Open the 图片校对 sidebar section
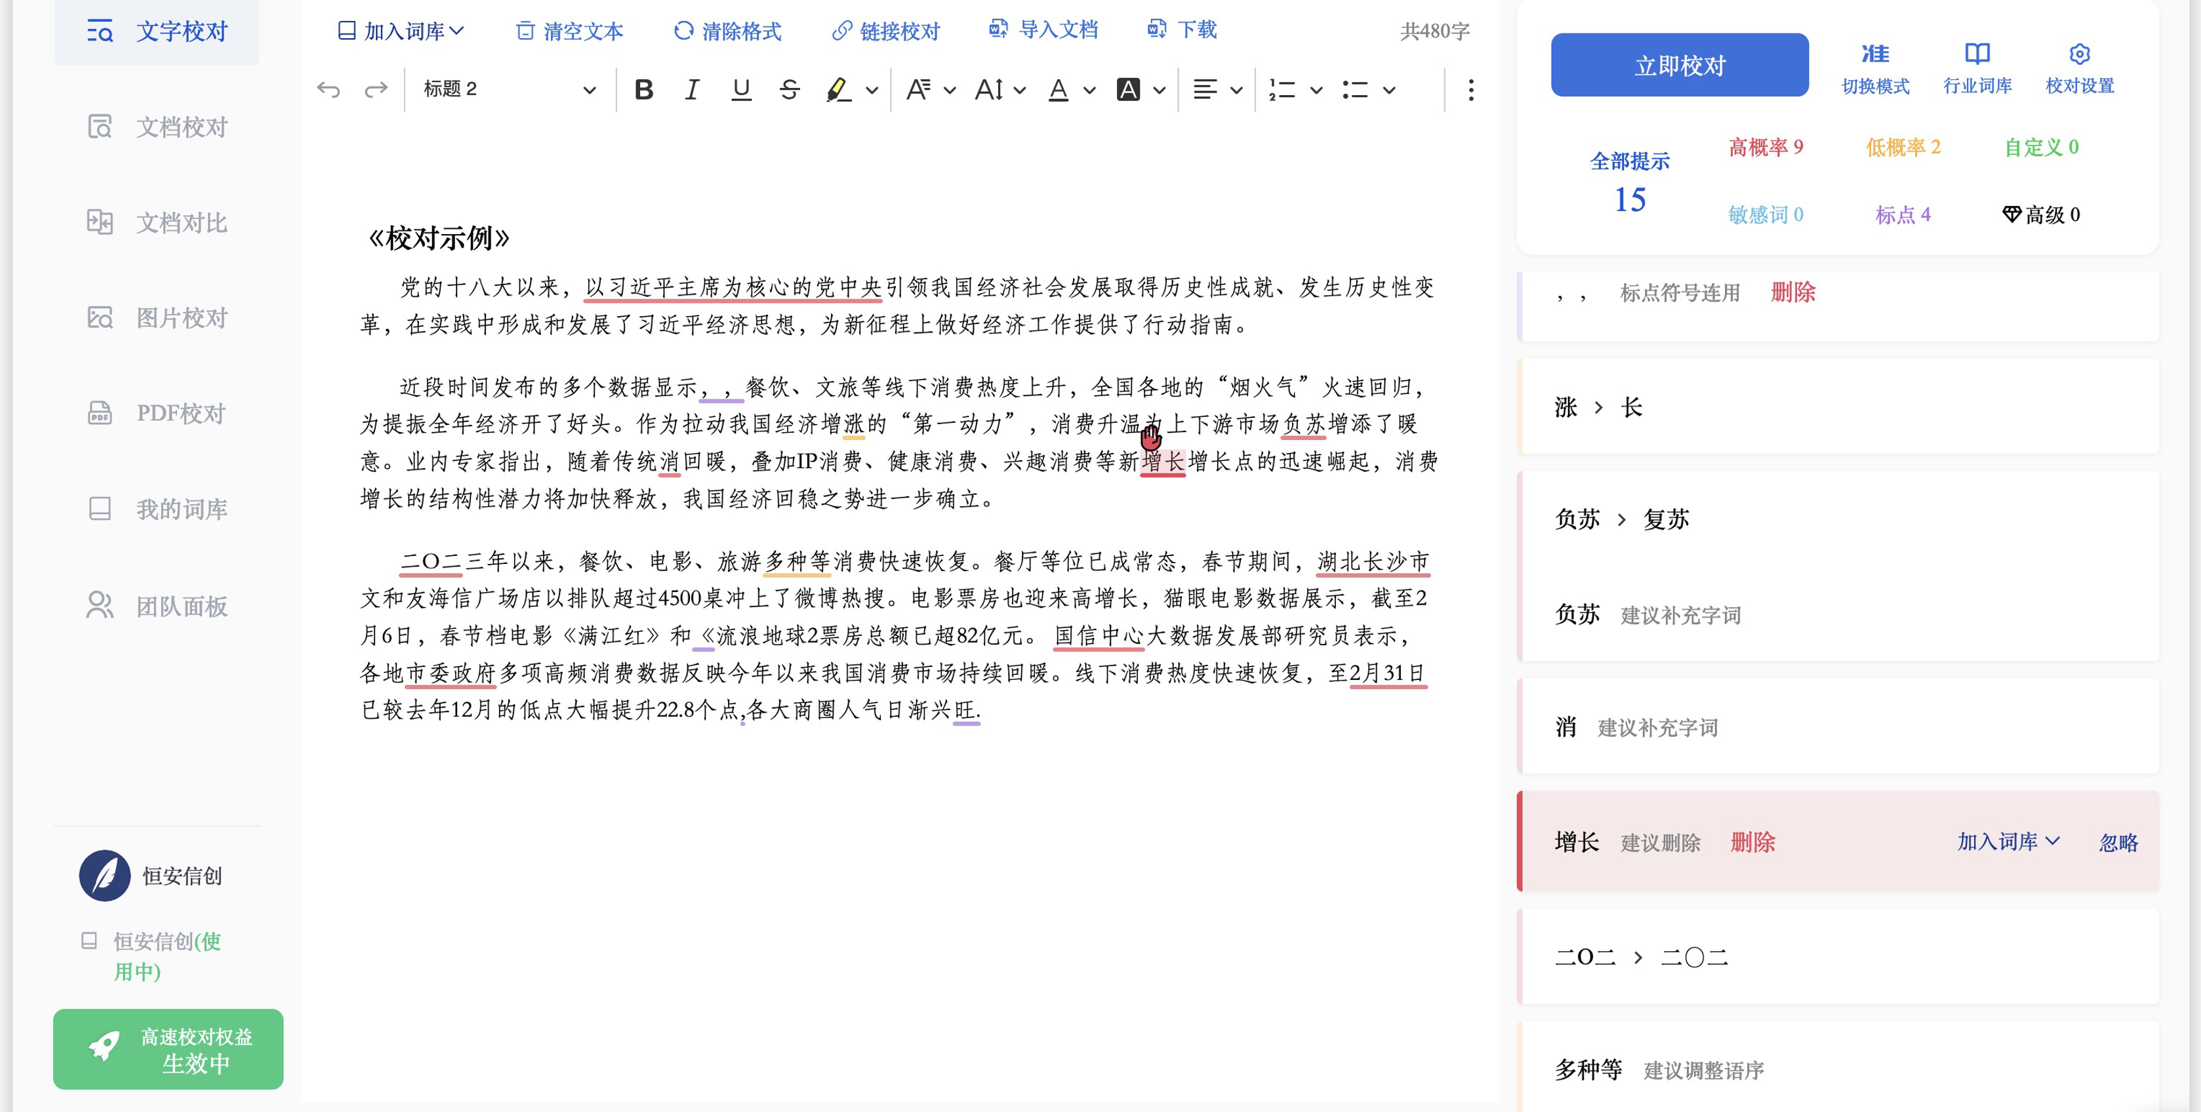The width and height of the screenshot is (2201, 1112). (x=157, y=319)
